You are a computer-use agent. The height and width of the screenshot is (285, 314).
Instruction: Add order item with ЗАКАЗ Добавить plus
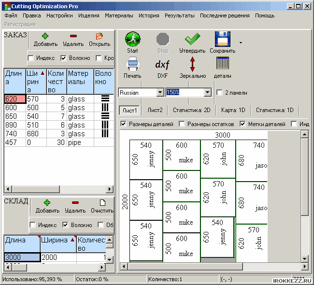(45, 36)
